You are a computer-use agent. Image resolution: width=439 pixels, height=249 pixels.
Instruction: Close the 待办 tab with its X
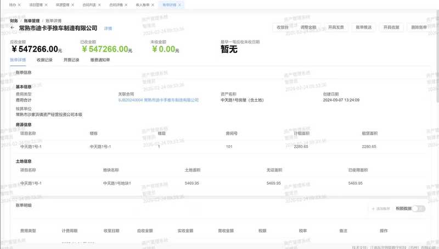(19, 4)
